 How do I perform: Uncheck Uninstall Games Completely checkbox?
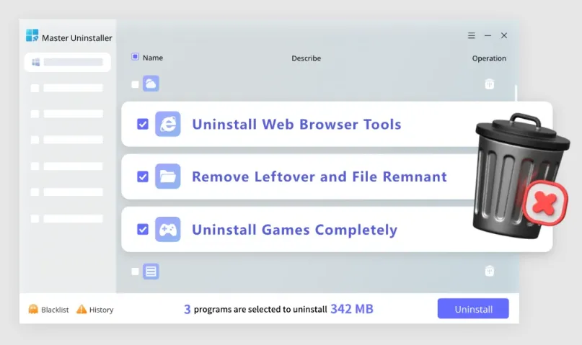[143, 229]
